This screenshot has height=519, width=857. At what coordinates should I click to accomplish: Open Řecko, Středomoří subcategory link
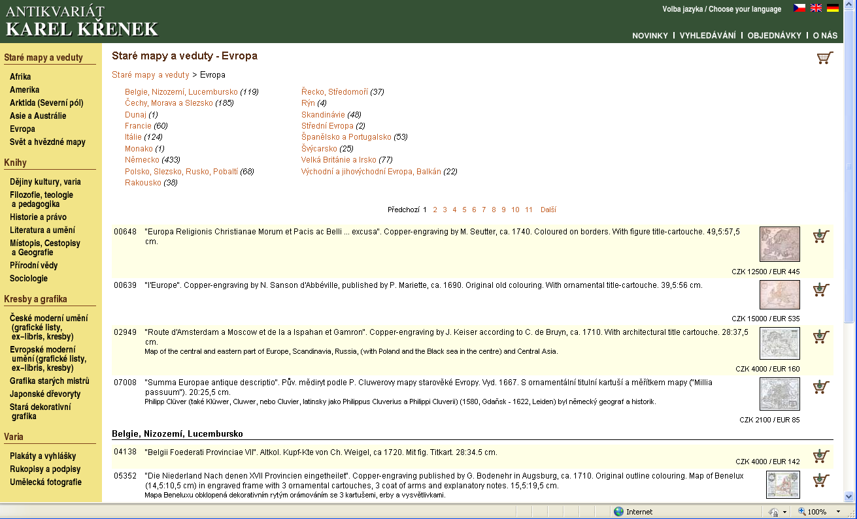click(x=335, y=92)
